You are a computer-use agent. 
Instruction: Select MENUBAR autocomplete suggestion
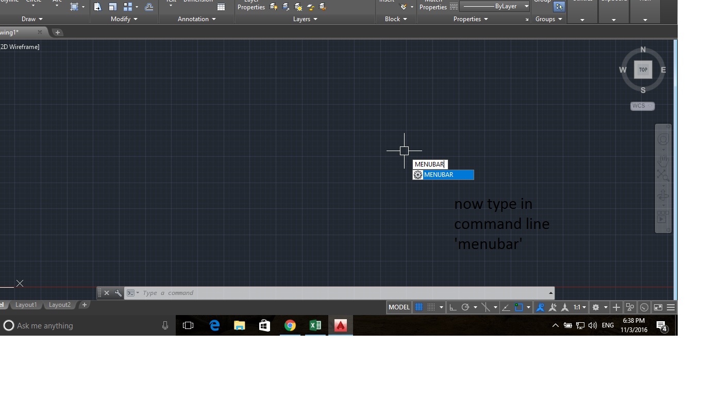pos(443,175)
